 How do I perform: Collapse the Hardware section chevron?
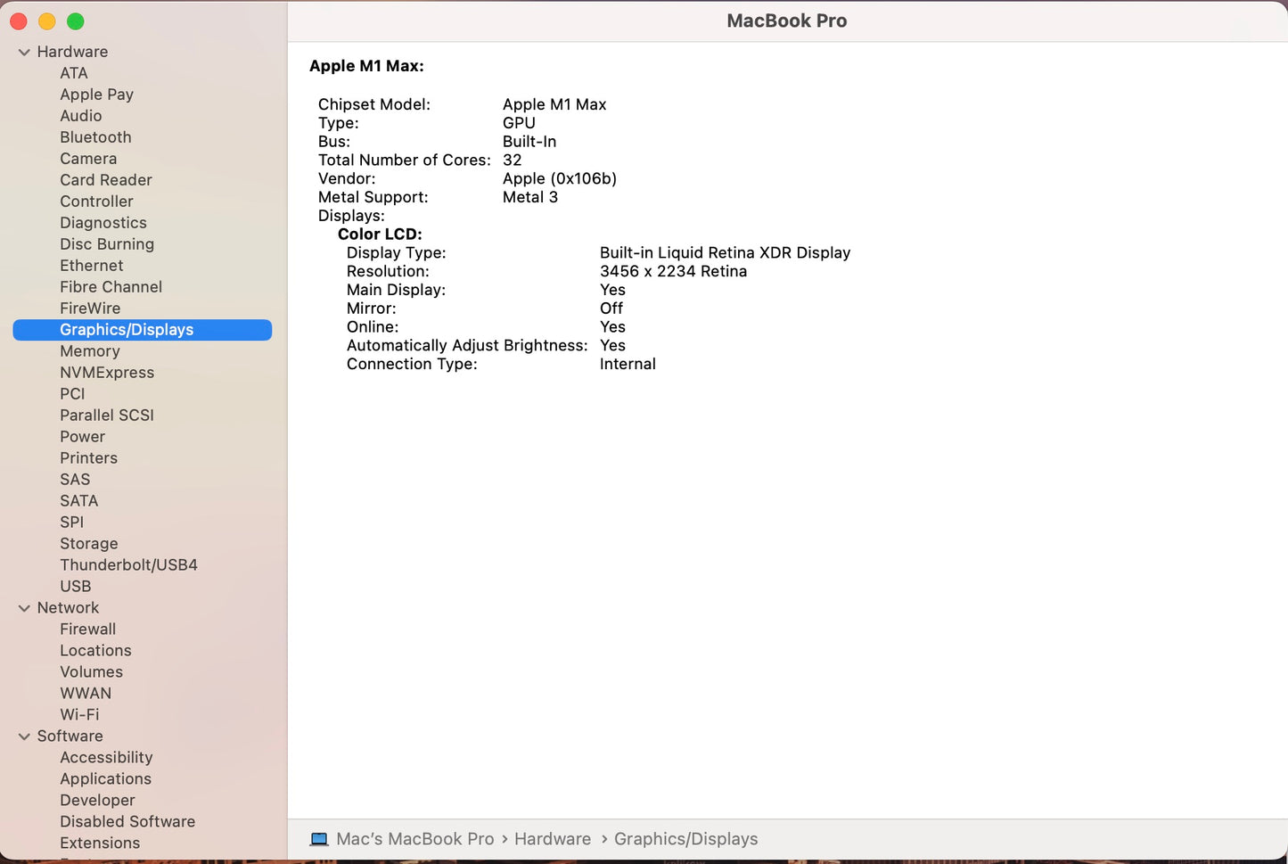24,53
